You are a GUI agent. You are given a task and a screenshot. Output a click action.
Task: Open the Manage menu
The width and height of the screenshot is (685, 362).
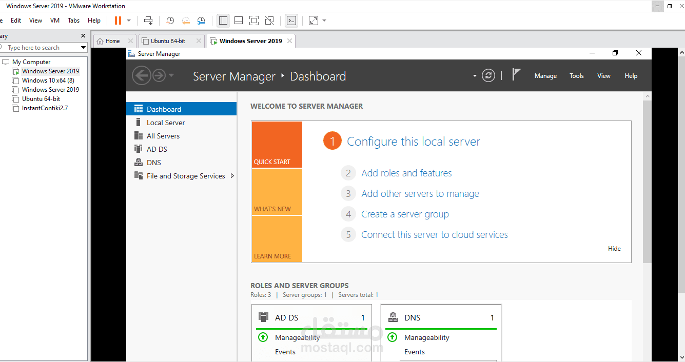[545, 76]
